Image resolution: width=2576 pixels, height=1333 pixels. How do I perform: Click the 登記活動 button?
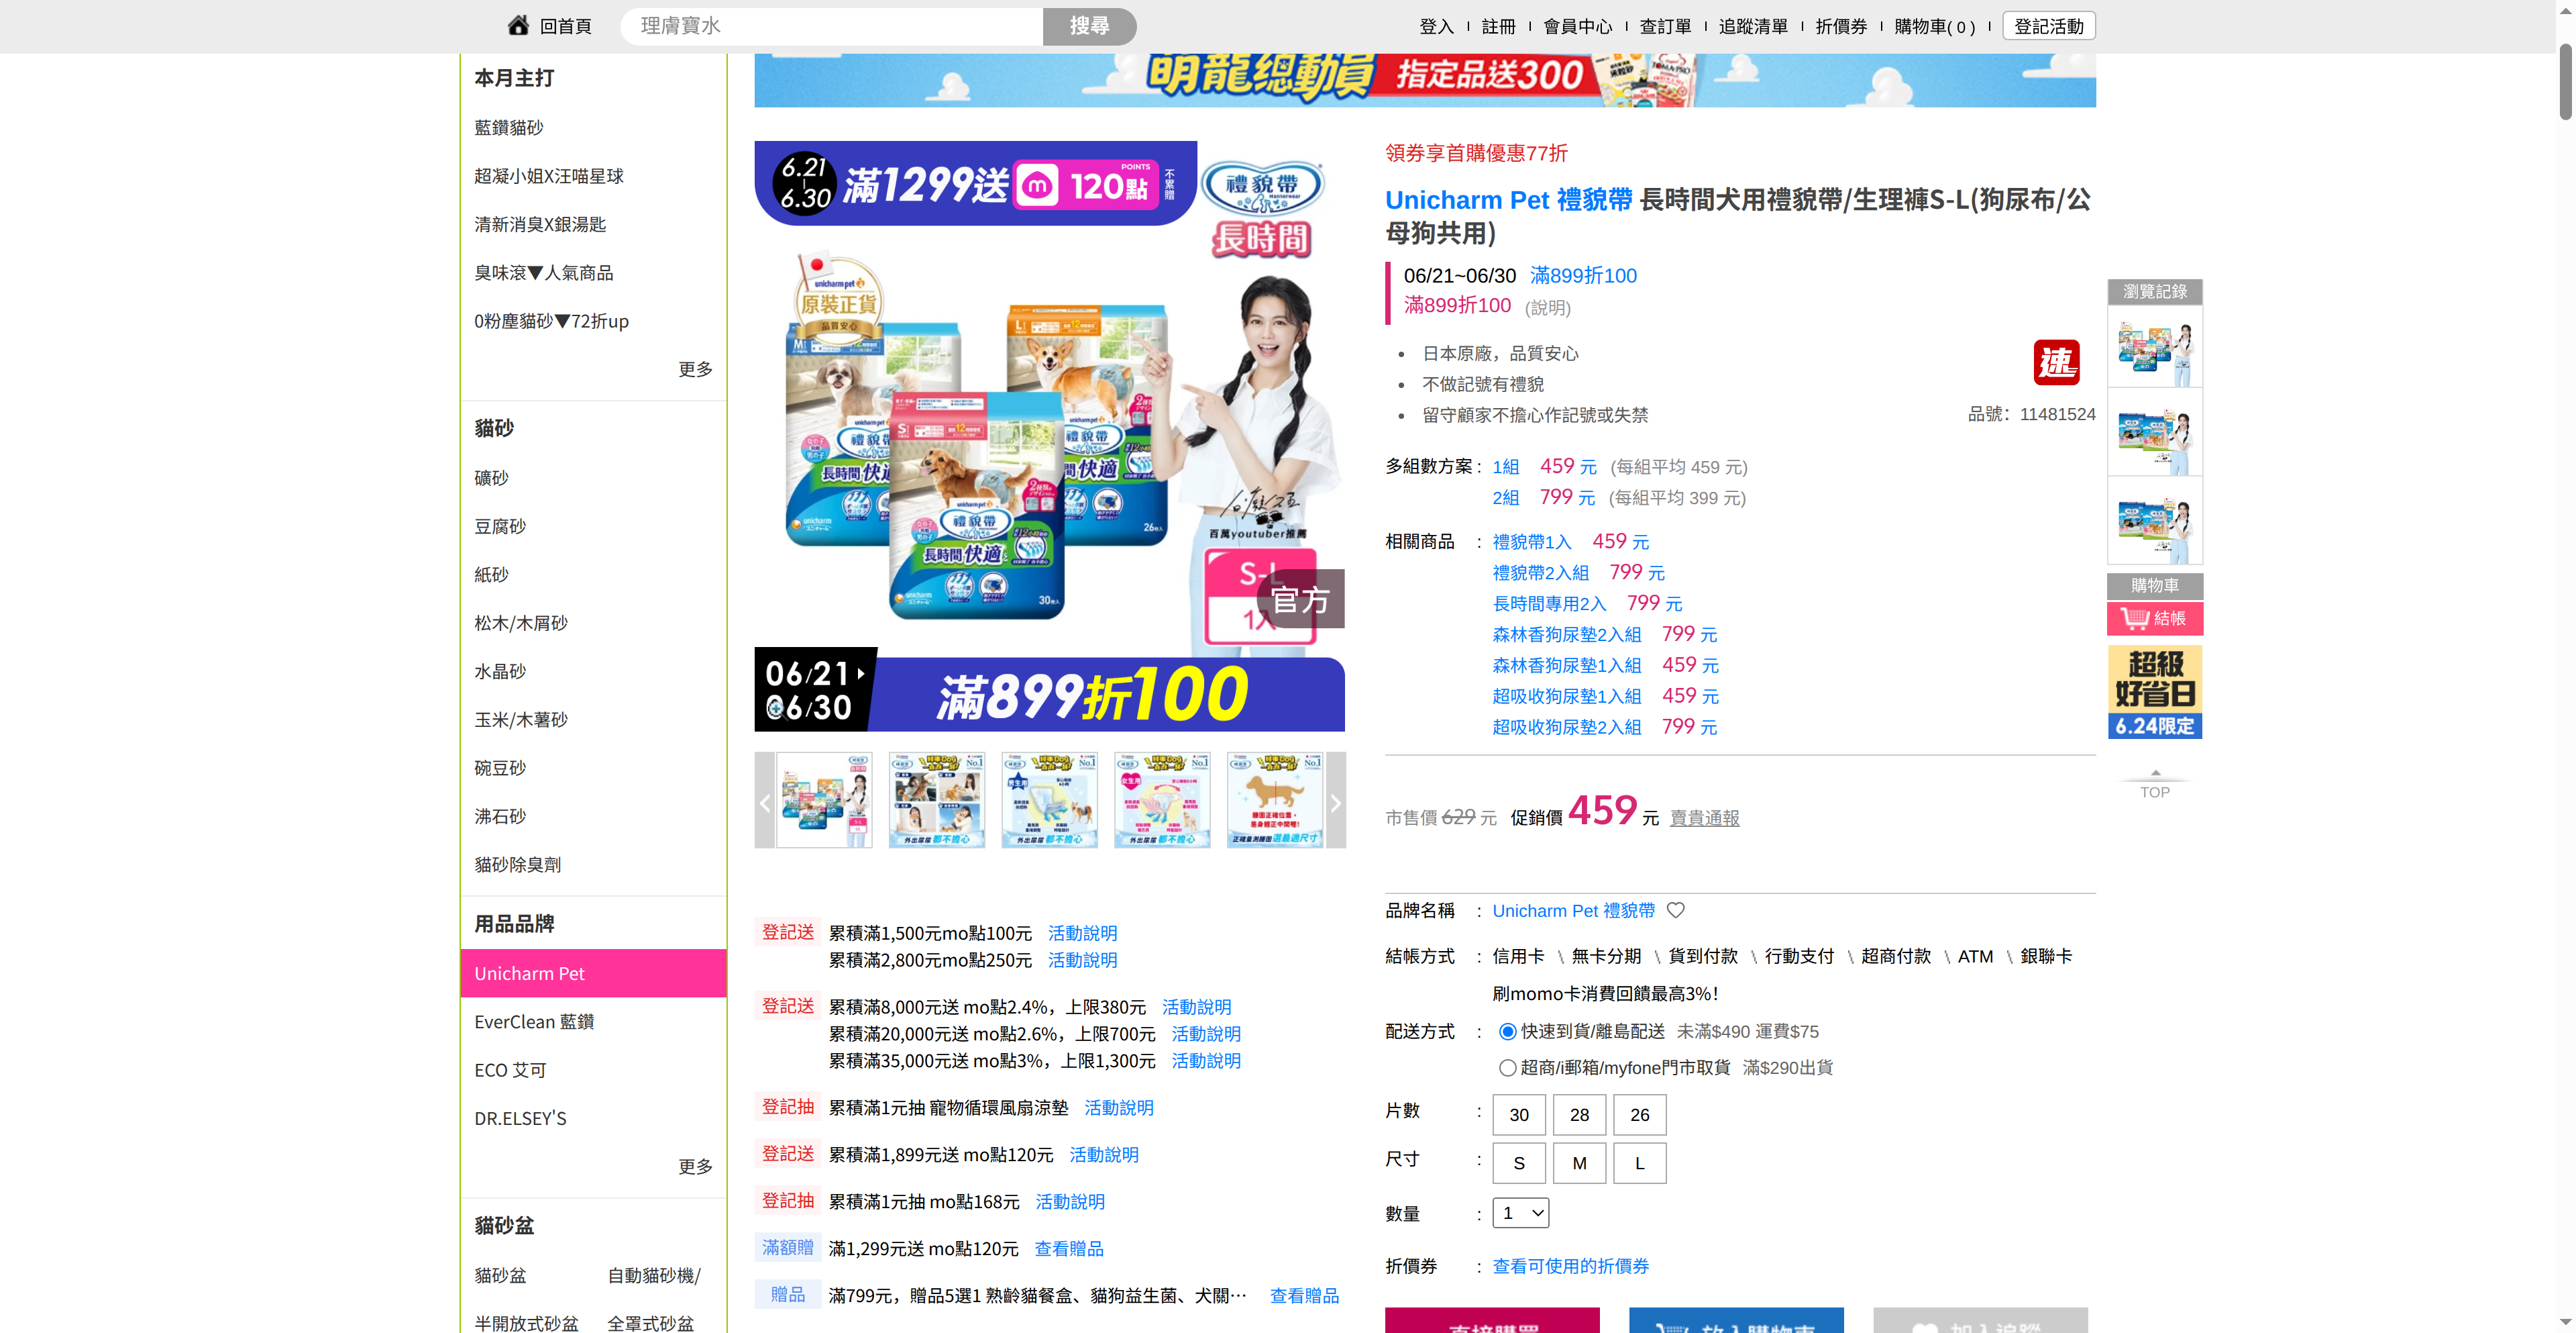click(x=2049, y=26)
